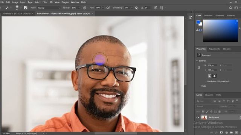Viewport: 241px width, 135px height.
Task: Switch to the Swatches tab
Action: (x=208, y=15)
